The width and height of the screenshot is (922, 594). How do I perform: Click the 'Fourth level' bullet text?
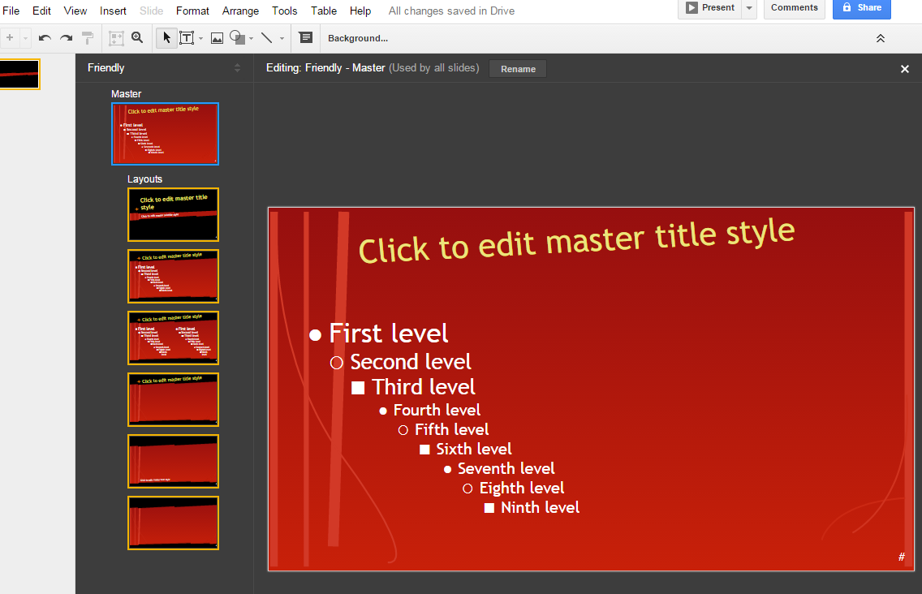[x=437, y=410]
